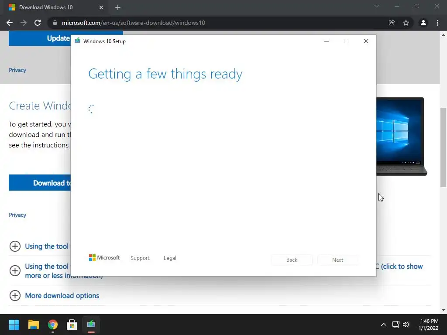The width and height of the screenshot is (447, 335).
Task: Click the Microsoft logo in setup window
Action: coord(104,257)
